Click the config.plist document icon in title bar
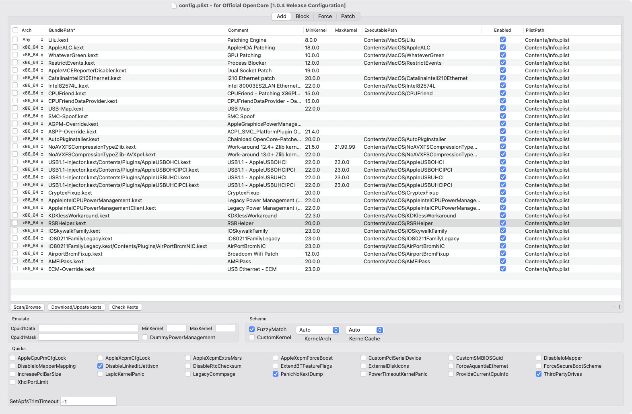The height and width of the screenshot is (414, 632). tap(174, 5)
